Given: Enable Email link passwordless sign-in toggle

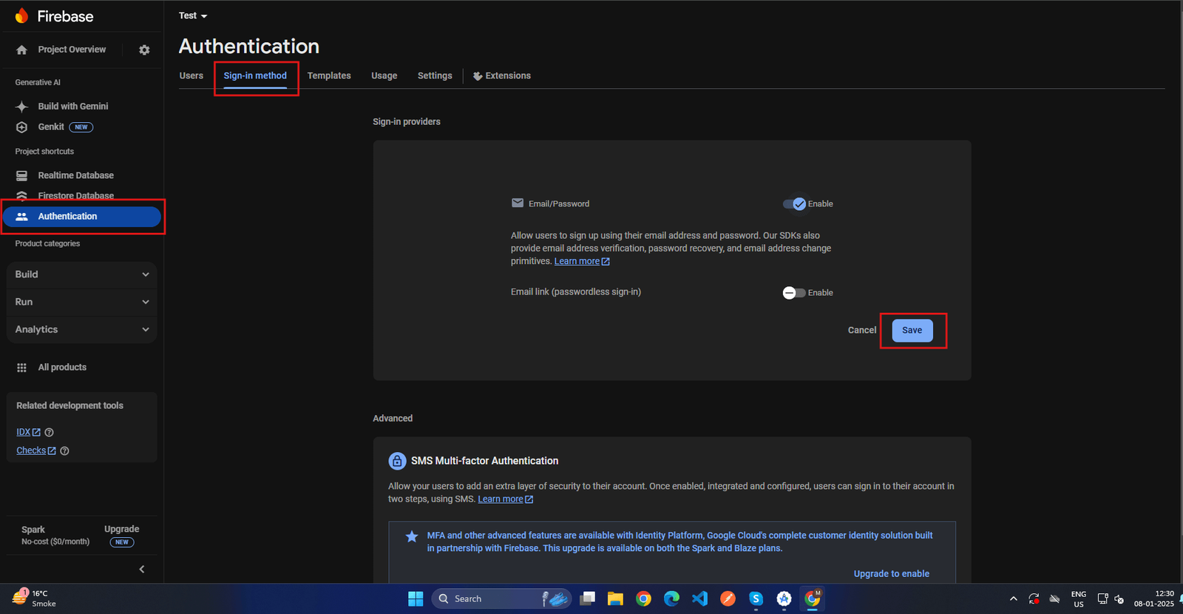Looking at the screenshot, I should click(x=793, y=293).
